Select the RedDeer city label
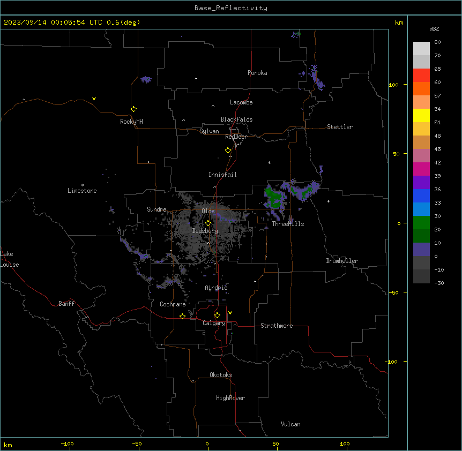This screenshot has width=462, height=451. tap(236, 137)
